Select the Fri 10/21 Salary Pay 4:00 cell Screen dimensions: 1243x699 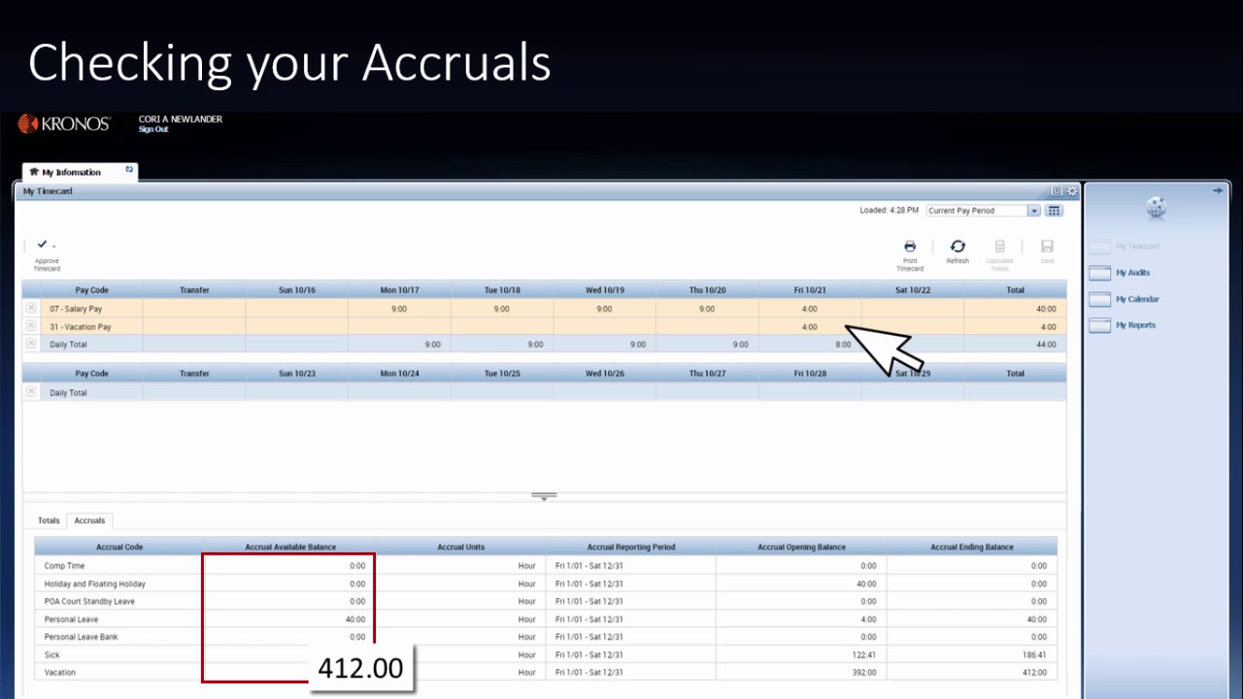coord(809,309)
